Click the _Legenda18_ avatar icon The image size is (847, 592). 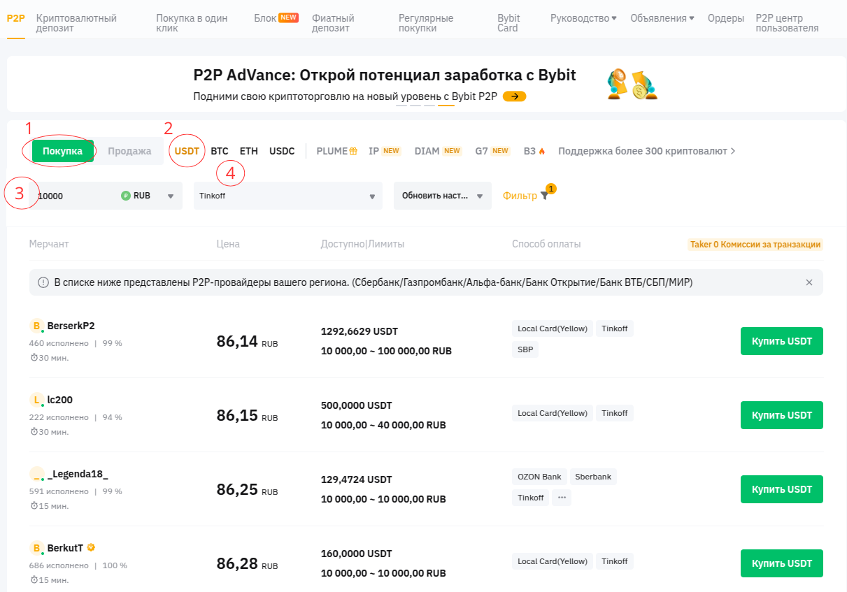pos(37,474)
